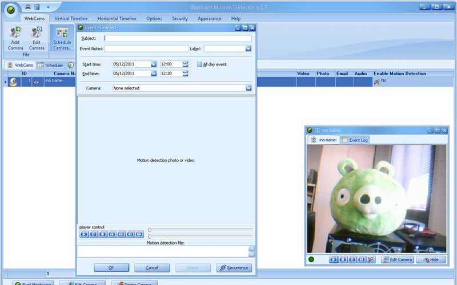Click the fourth playback button in camera preview window
457x285 pixels.
point(362,259)
